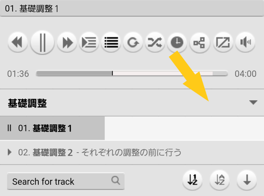Viewport: 264px width, 196px height.
Task: Click the pop-out window resize icon
Action: (223, 42)
